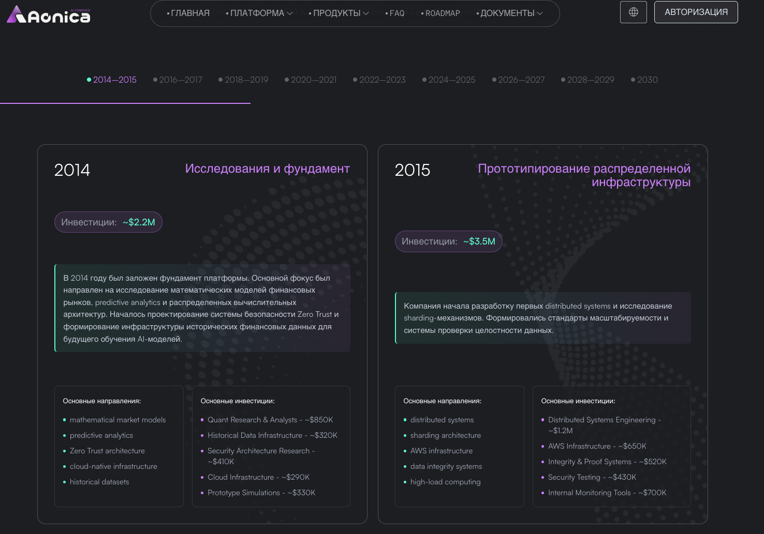Select the 2028—2029 period
The height and width of the screenshot is (534, 764).
click(588, 80)
